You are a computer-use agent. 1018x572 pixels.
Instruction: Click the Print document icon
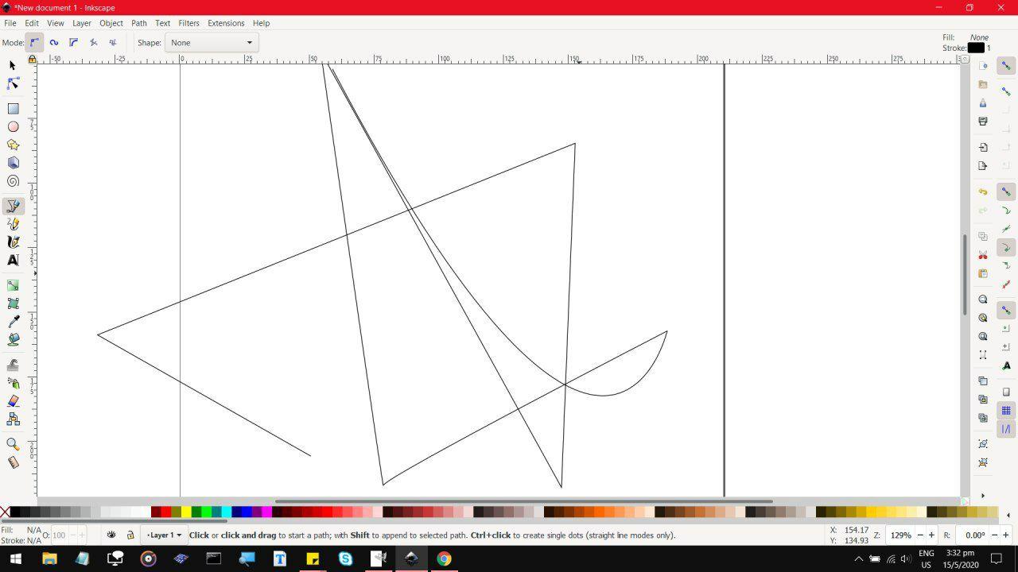click(x=983, y=122)
